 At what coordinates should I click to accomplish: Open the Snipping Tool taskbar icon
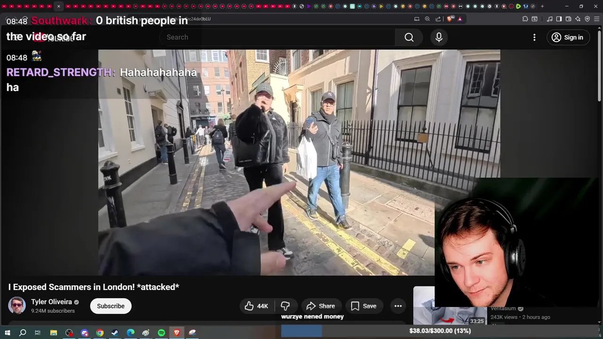[x=192, y=333]
